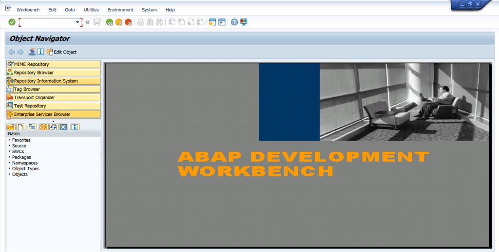The image size is (499, 252).
Task: Click the first binoculars Find icon
Action: coord(150,22)
